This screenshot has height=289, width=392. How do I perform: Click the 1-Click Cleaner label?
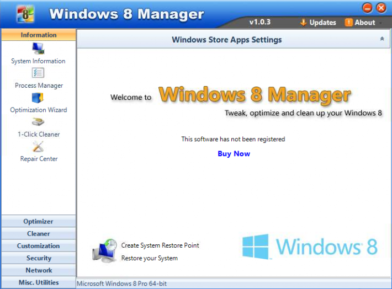coord(39,135)
